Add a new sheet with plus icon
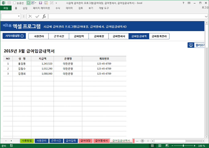Image resolution: width=209 pixels, height=148 pixels. coord(142,141)
